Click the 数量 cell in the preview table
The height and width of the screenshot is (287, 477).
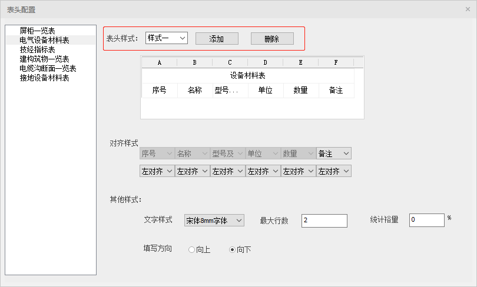pos(301,90)
